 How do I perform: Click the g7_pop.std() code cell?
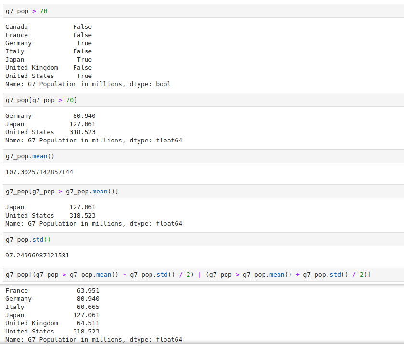coord(26,239)
